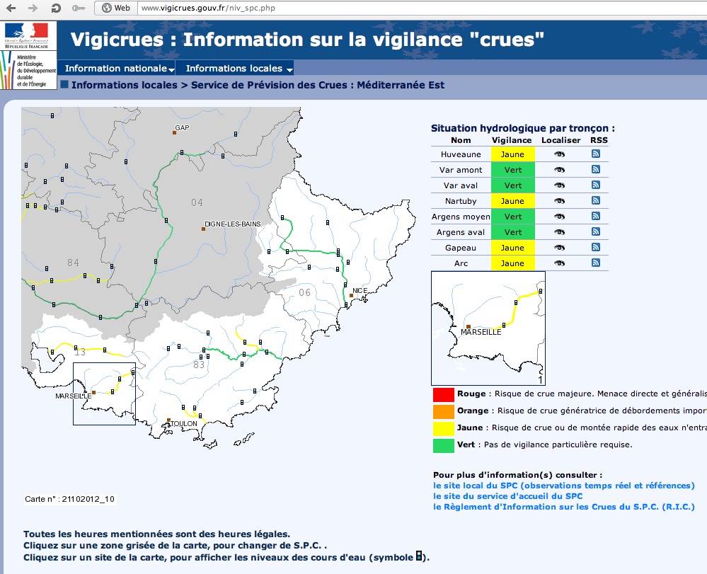This screenshot has width=707, height=574.
Task: Click the Vigilance column header
Action: [x=512, y=140]
